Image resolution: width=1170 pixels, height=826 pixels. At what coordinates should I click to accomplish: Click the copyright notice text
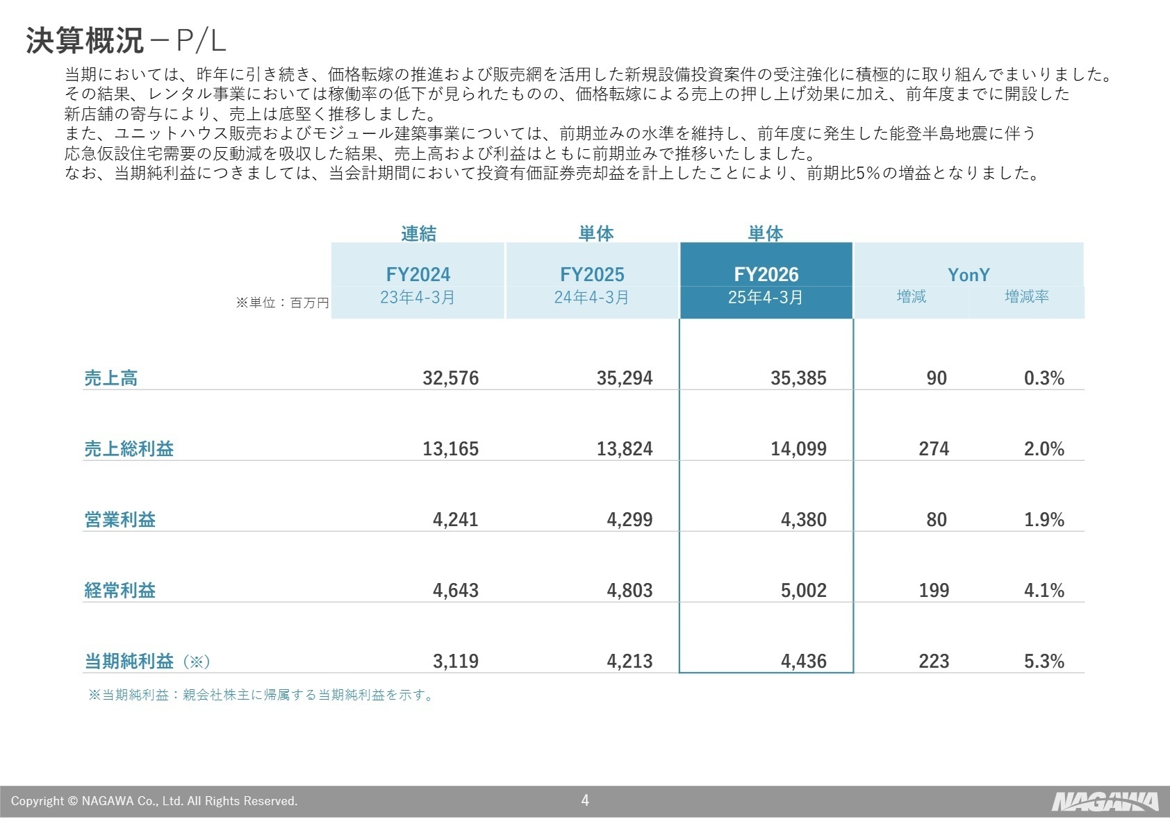[154, 801]
